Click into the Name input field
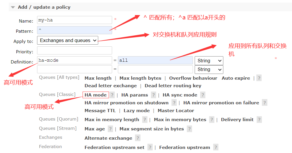This screenshot has height=153, width=292. pyautogui.click(x=74, y=20)
